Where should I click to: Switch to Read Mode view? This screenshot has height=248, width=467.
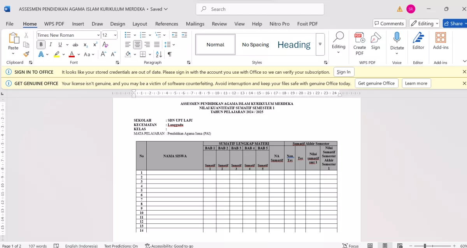tap(370, 246)
